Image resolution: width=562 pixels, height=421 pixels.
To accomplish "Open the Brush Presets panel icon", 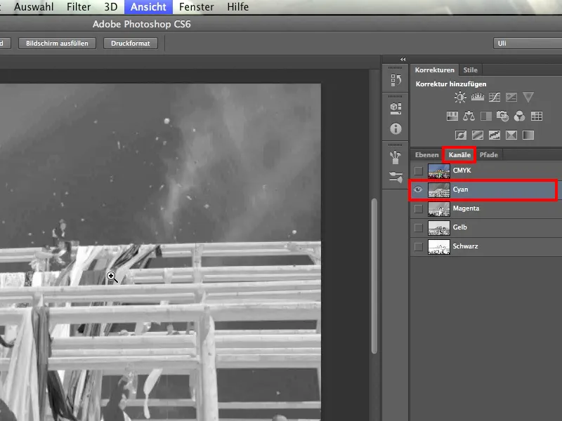I will point(396,157).
